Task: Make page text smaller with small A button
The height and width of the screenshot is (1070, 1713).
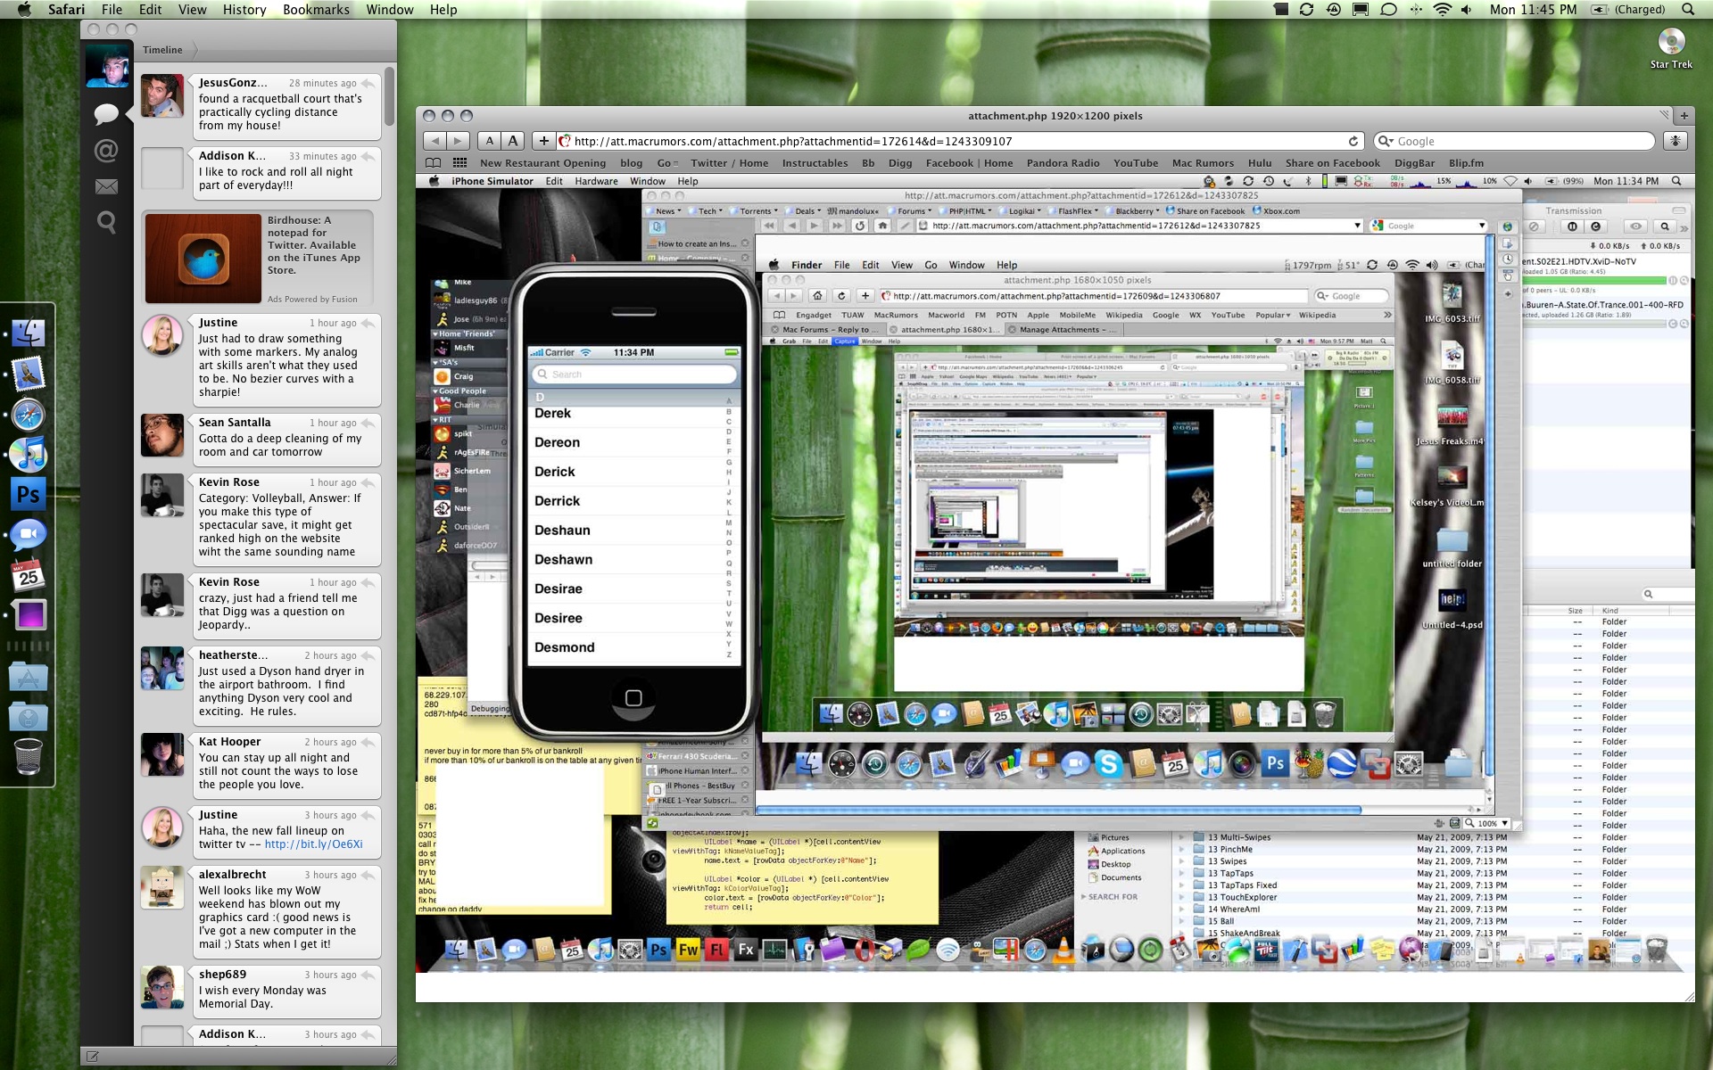Action: point(489,141)
